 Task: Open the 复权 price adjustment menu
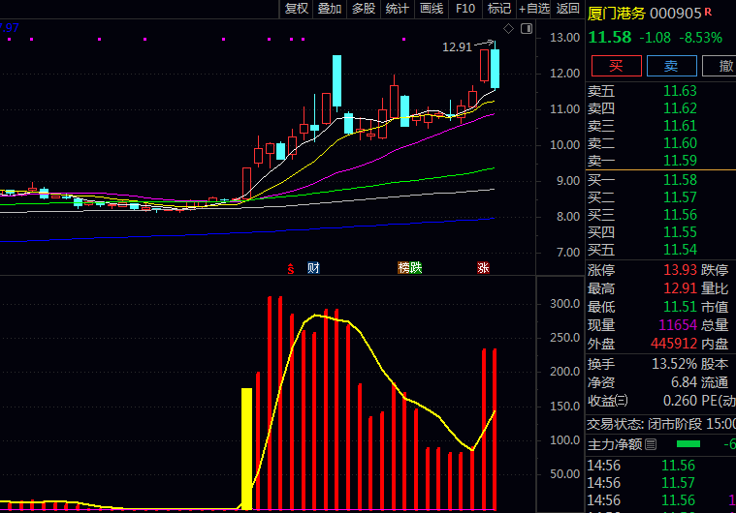tap(297, 9)
